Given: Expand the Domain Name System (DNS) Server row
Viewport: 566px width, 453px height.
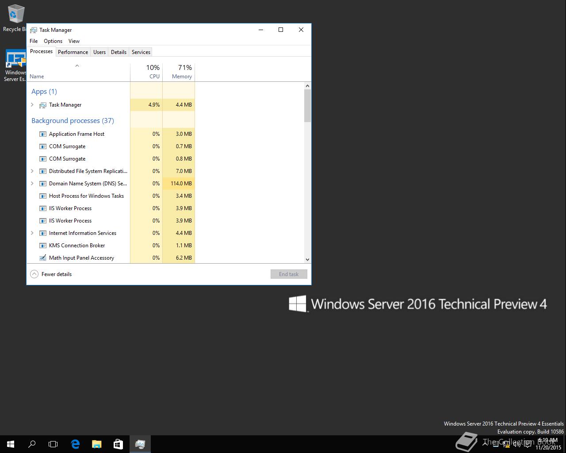Looking at the screenshot, I should tap(32, 184).
